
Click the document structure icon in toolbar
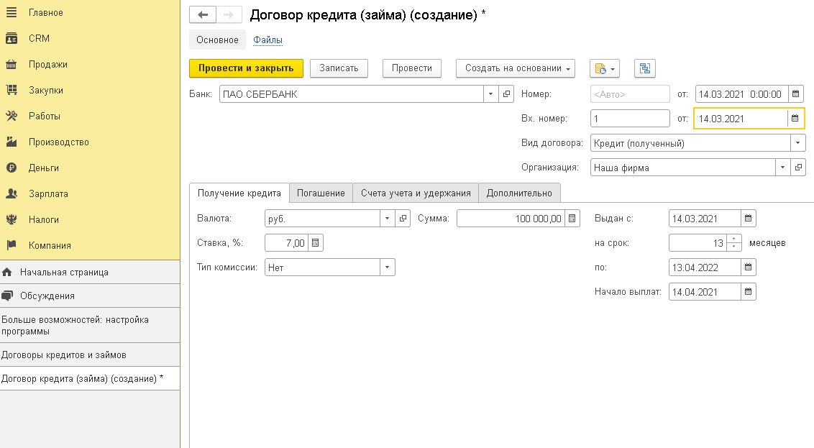[644, 68]
